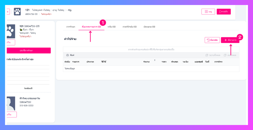Open the แล็บ (0) tab
This screenshot has height=130, width=253.
point(112,27)
